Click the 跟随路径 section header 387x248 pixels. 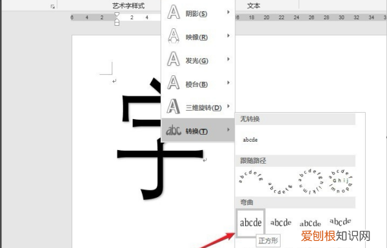253,161
